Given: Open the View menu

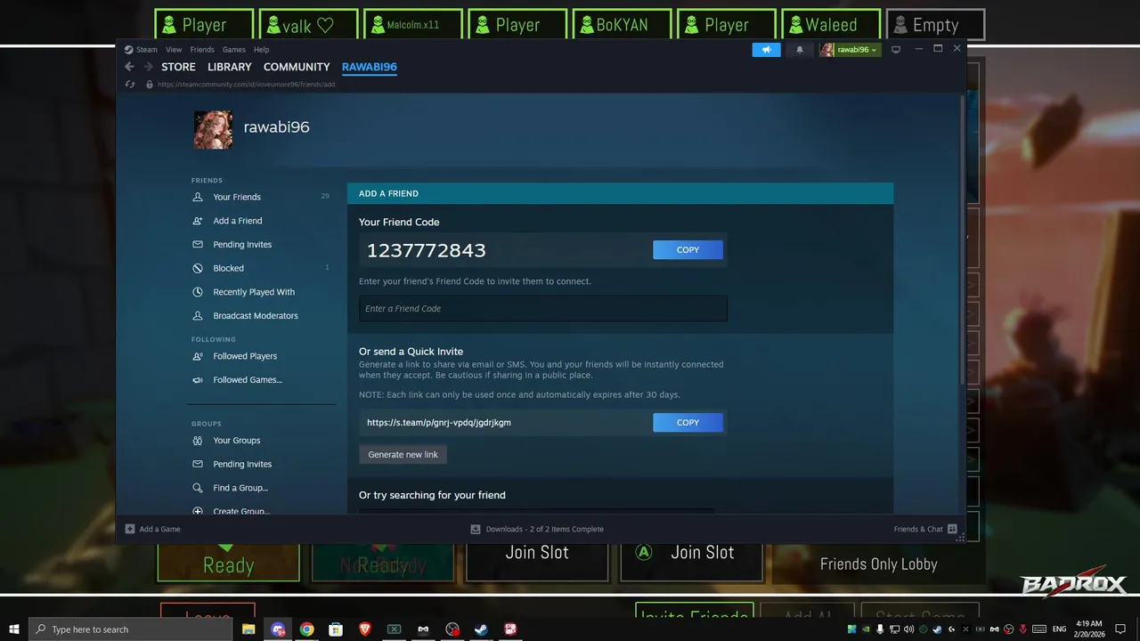Looking at the screenshot, I should coord(174,50).
